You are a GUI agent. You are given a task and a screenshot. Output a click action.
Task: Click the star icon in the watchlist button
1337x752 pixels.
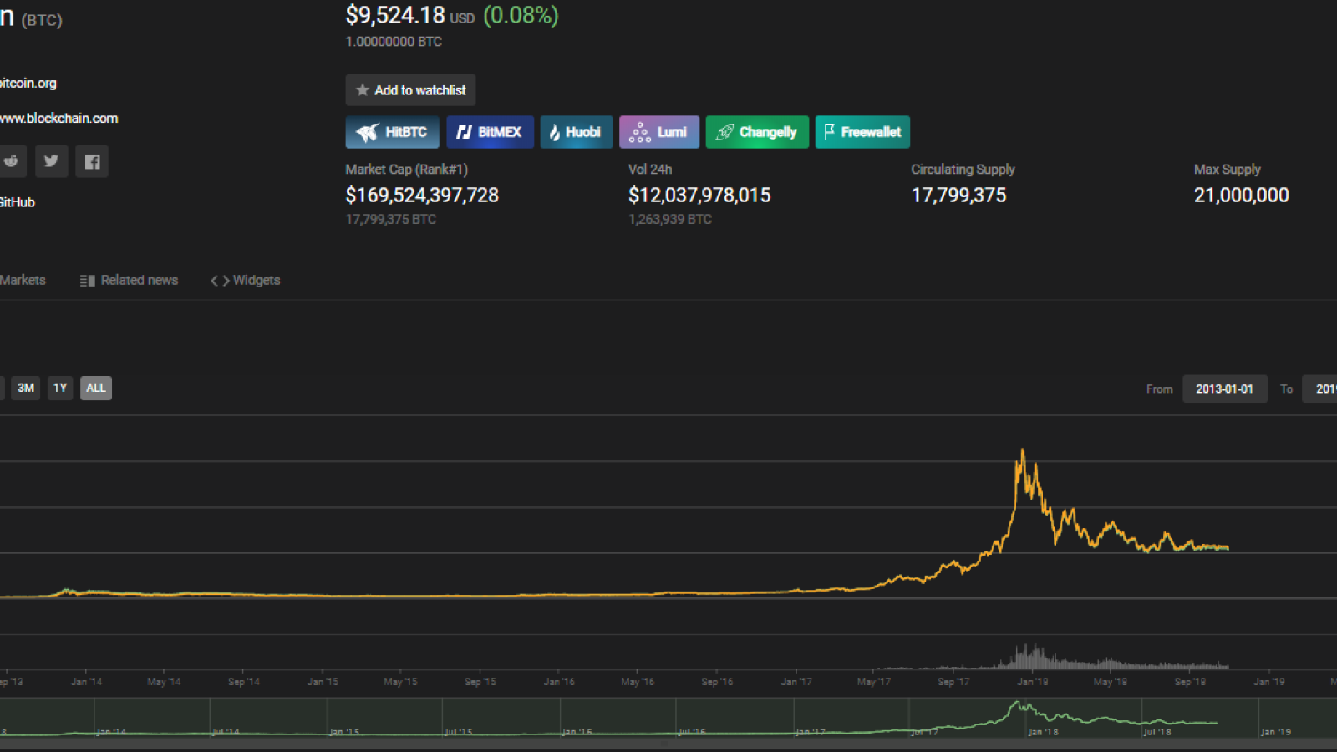tap(363, 90)
